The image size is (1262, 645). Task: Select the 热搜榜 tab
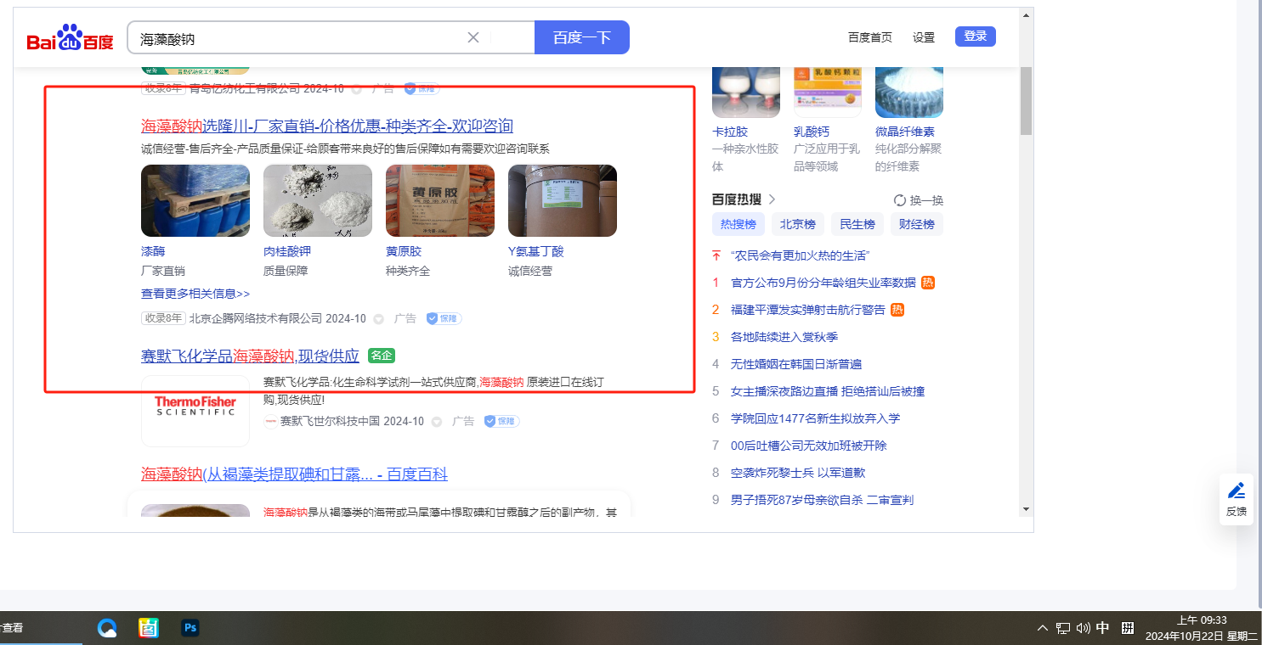(x=739, y=224)
